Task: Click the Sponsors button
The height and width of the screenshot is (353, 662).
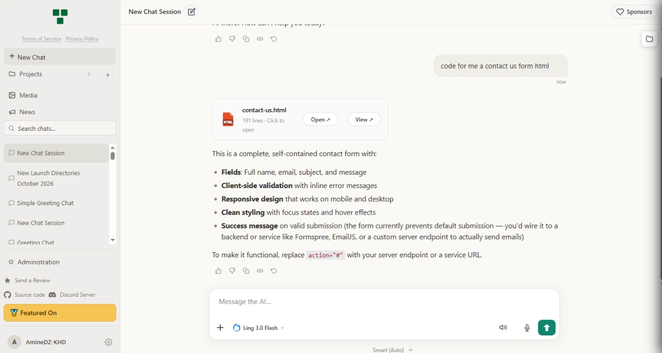Action: tap(634, 12)
